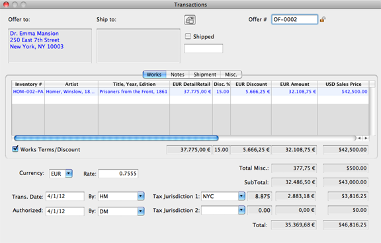Click the row's 5.666,25 € discount cell
This screenshot has width=381, height=243.
coord(251,92)
